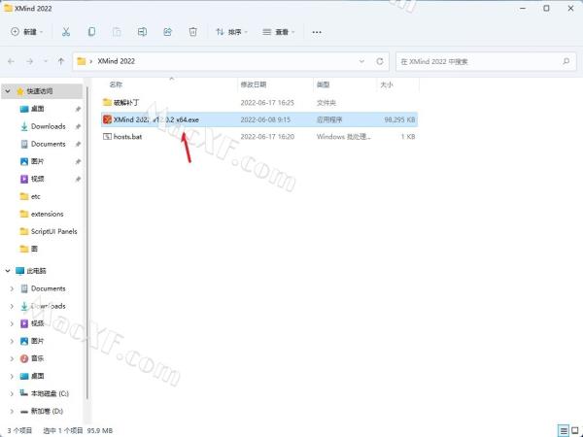Expand Pictures under This PC
583x437 pixels.
point(12,341)
